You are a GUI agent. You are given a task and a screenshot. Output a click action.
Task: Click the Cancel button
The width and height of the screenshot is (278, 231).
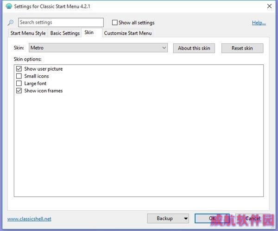[253, 219]
